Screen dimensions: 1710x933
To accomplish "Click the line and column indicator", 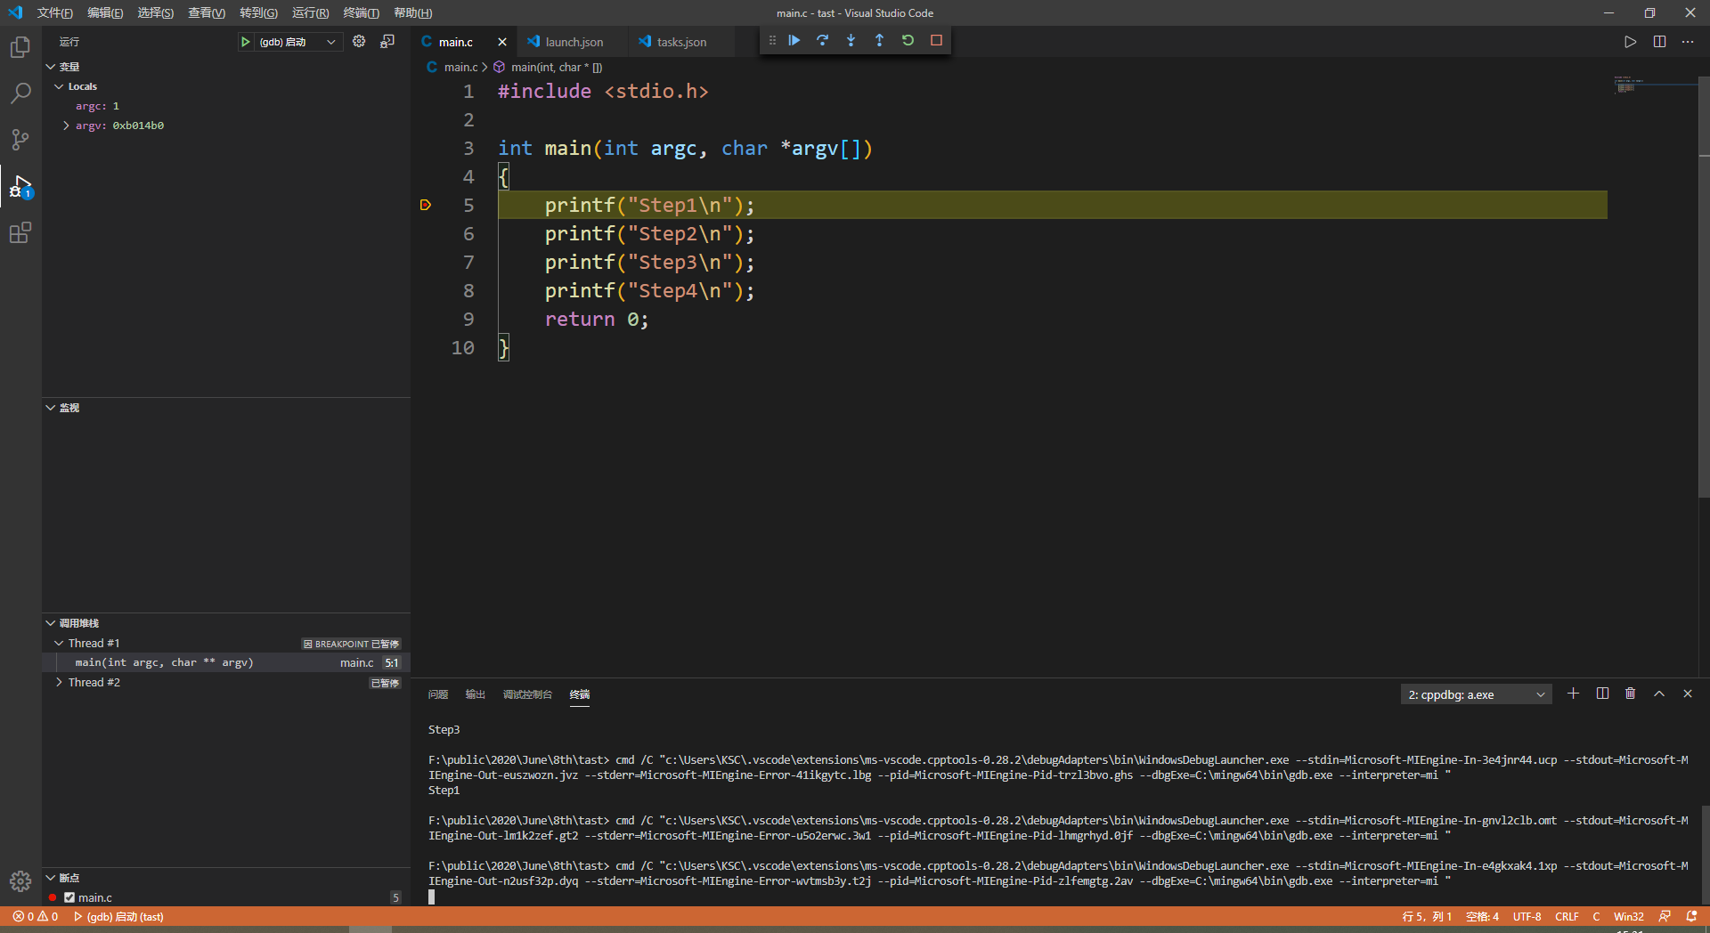I will (1427, 916).
